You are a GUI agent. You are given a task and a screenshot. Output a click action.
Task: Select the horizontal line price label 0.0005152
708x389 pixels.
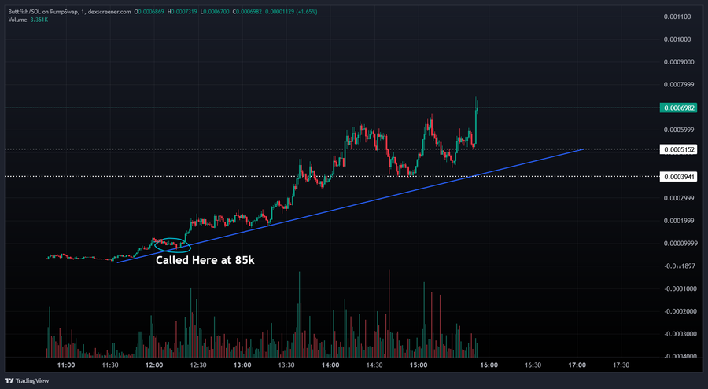(x=678, y=149)
